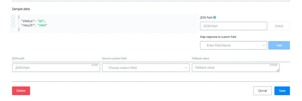The height and width of the screenshot is (101, 302).
Task: Select the radio circle beside the opening brace
Action: tap(13, 17)
